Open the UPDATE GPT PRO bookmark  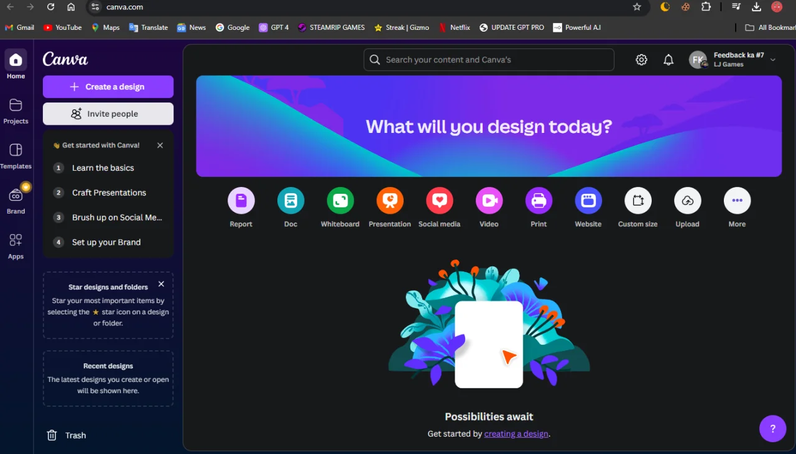[x=511, y=27]
